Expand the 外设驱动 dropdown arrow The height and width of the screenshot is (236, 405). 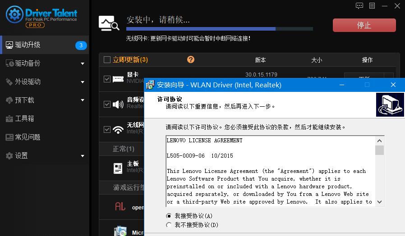[83, 82]
